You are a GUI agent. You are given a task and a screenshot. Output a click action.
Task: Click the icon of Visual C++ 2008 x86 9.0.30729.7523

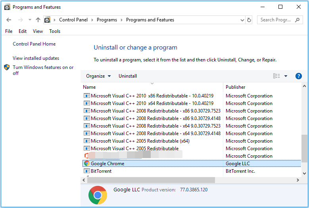pyautogui.click(x=87, y=111)
